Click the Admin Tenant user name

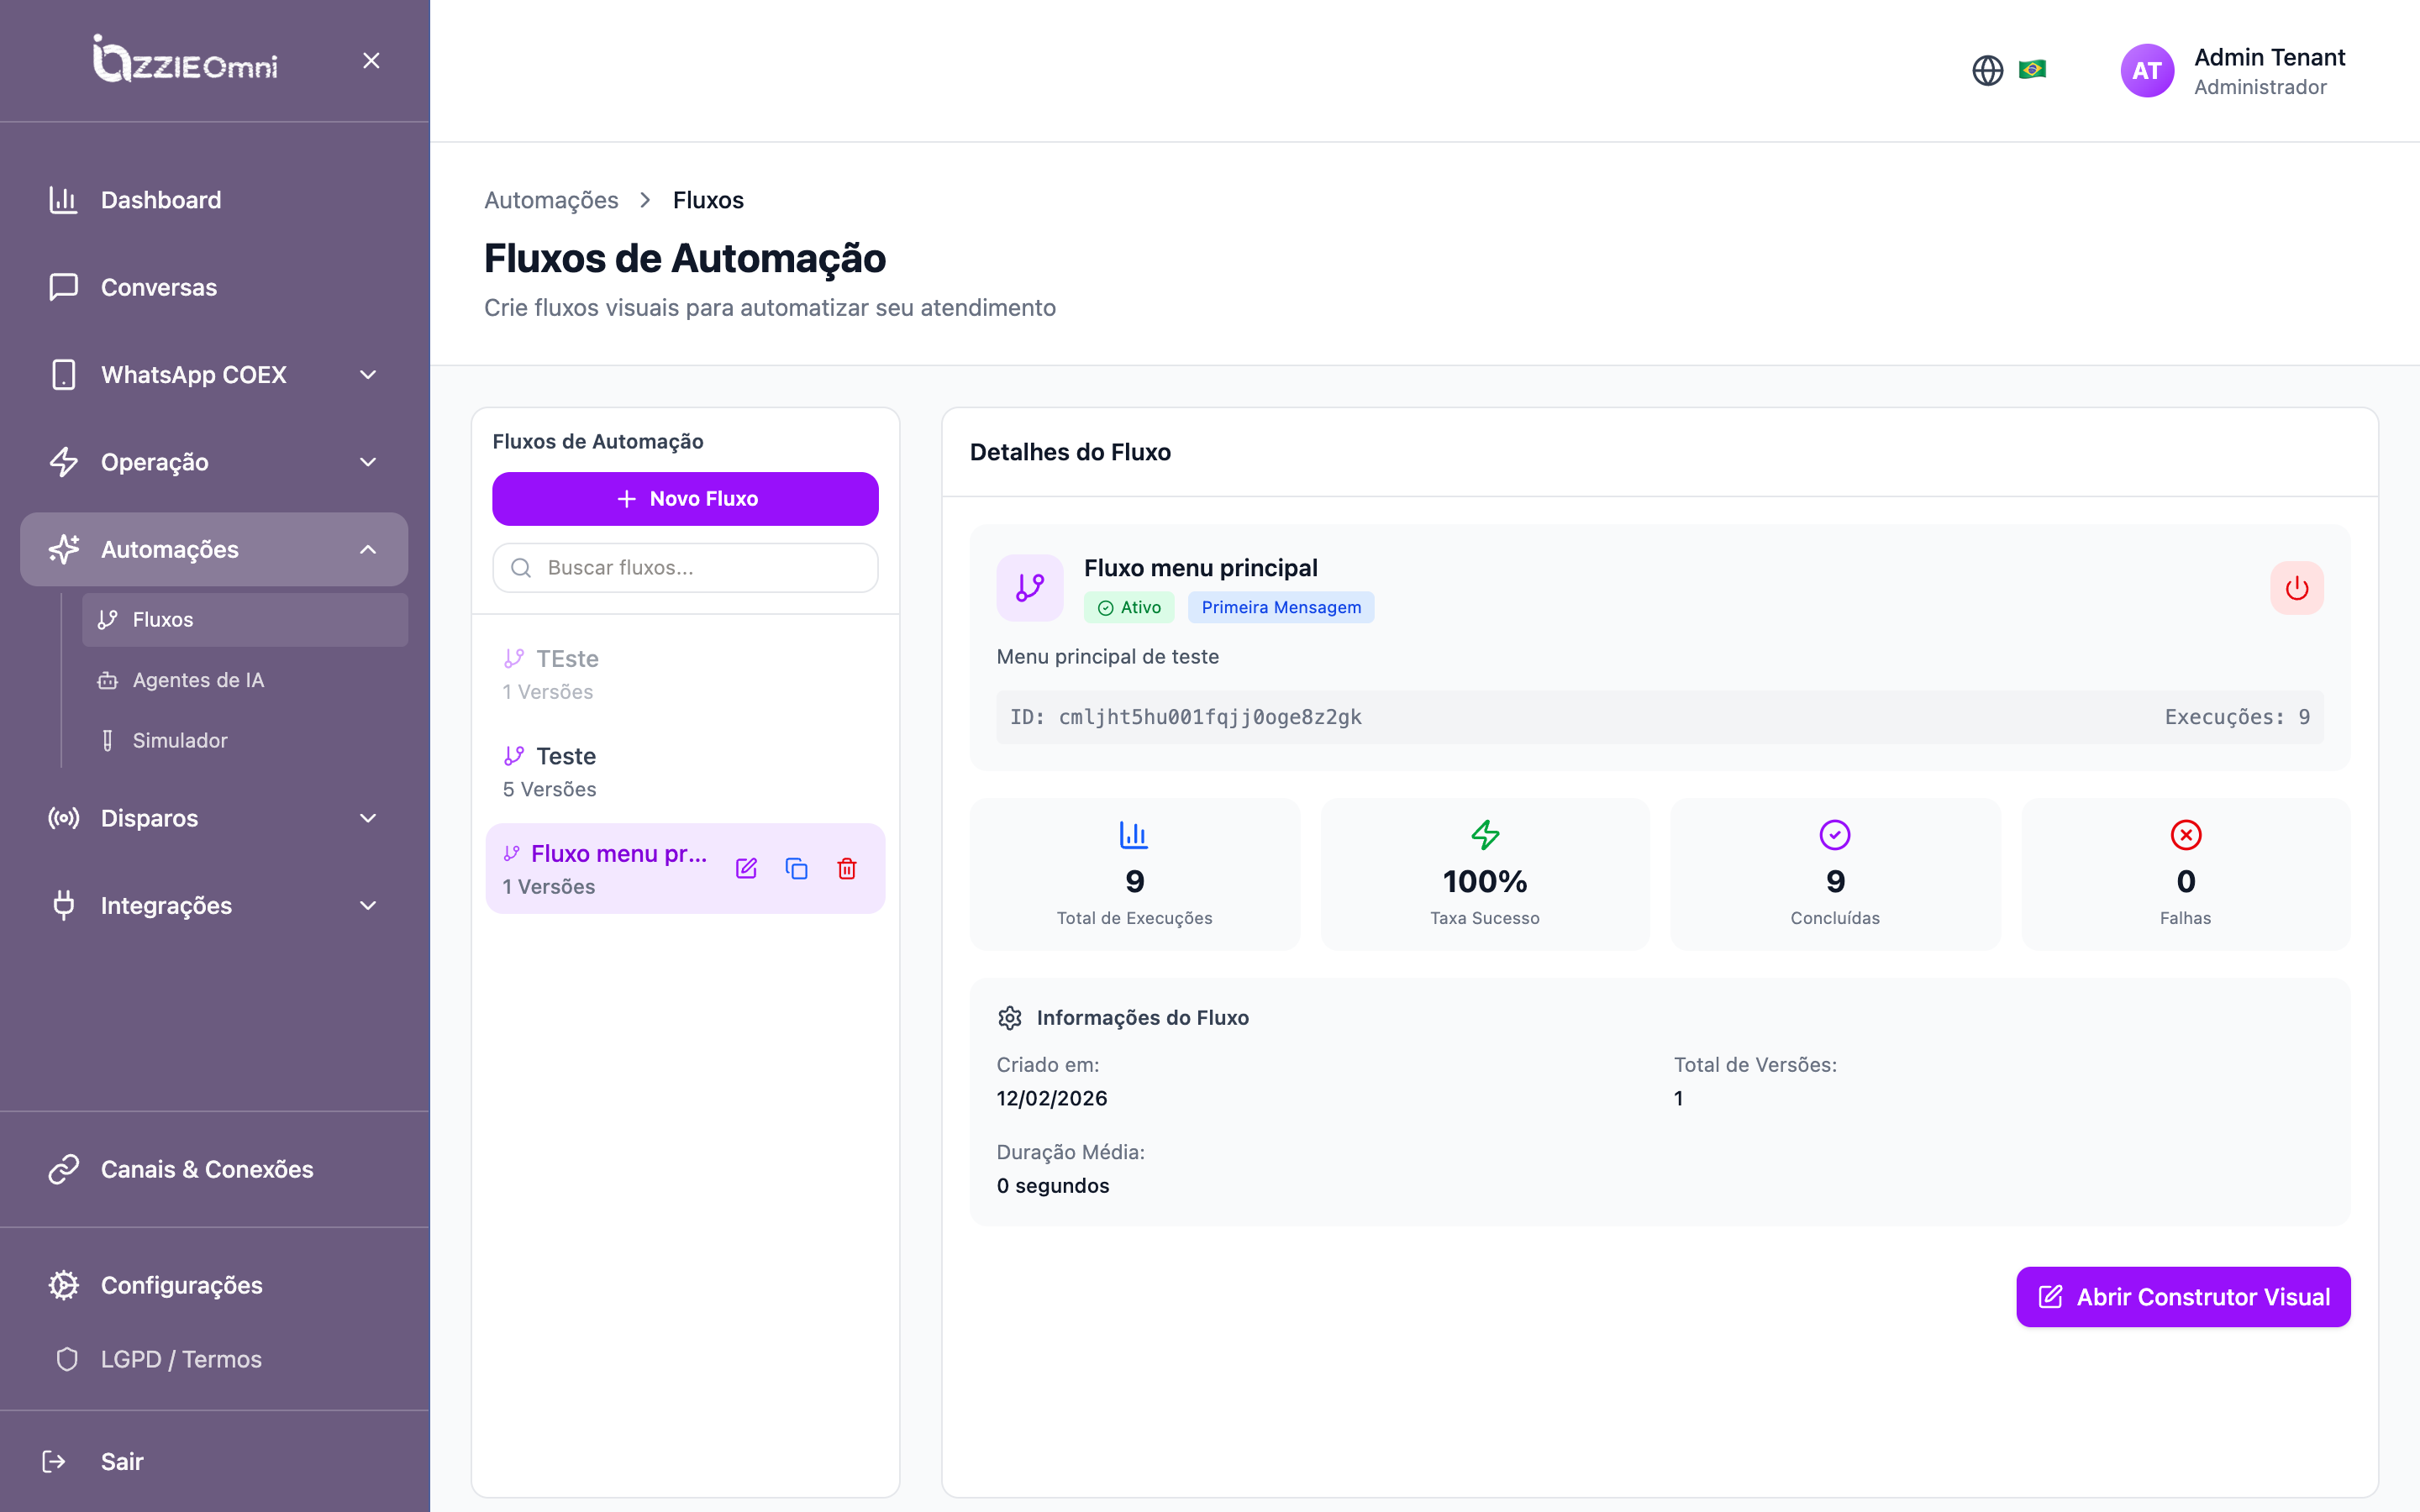pyautogui.click(x=2269, y=57)
